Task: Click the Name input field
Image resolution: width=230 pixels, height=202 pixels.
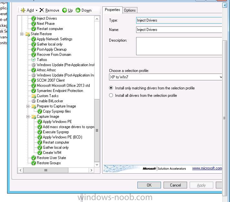Action: pyautogui.click(x=179, y=30)
